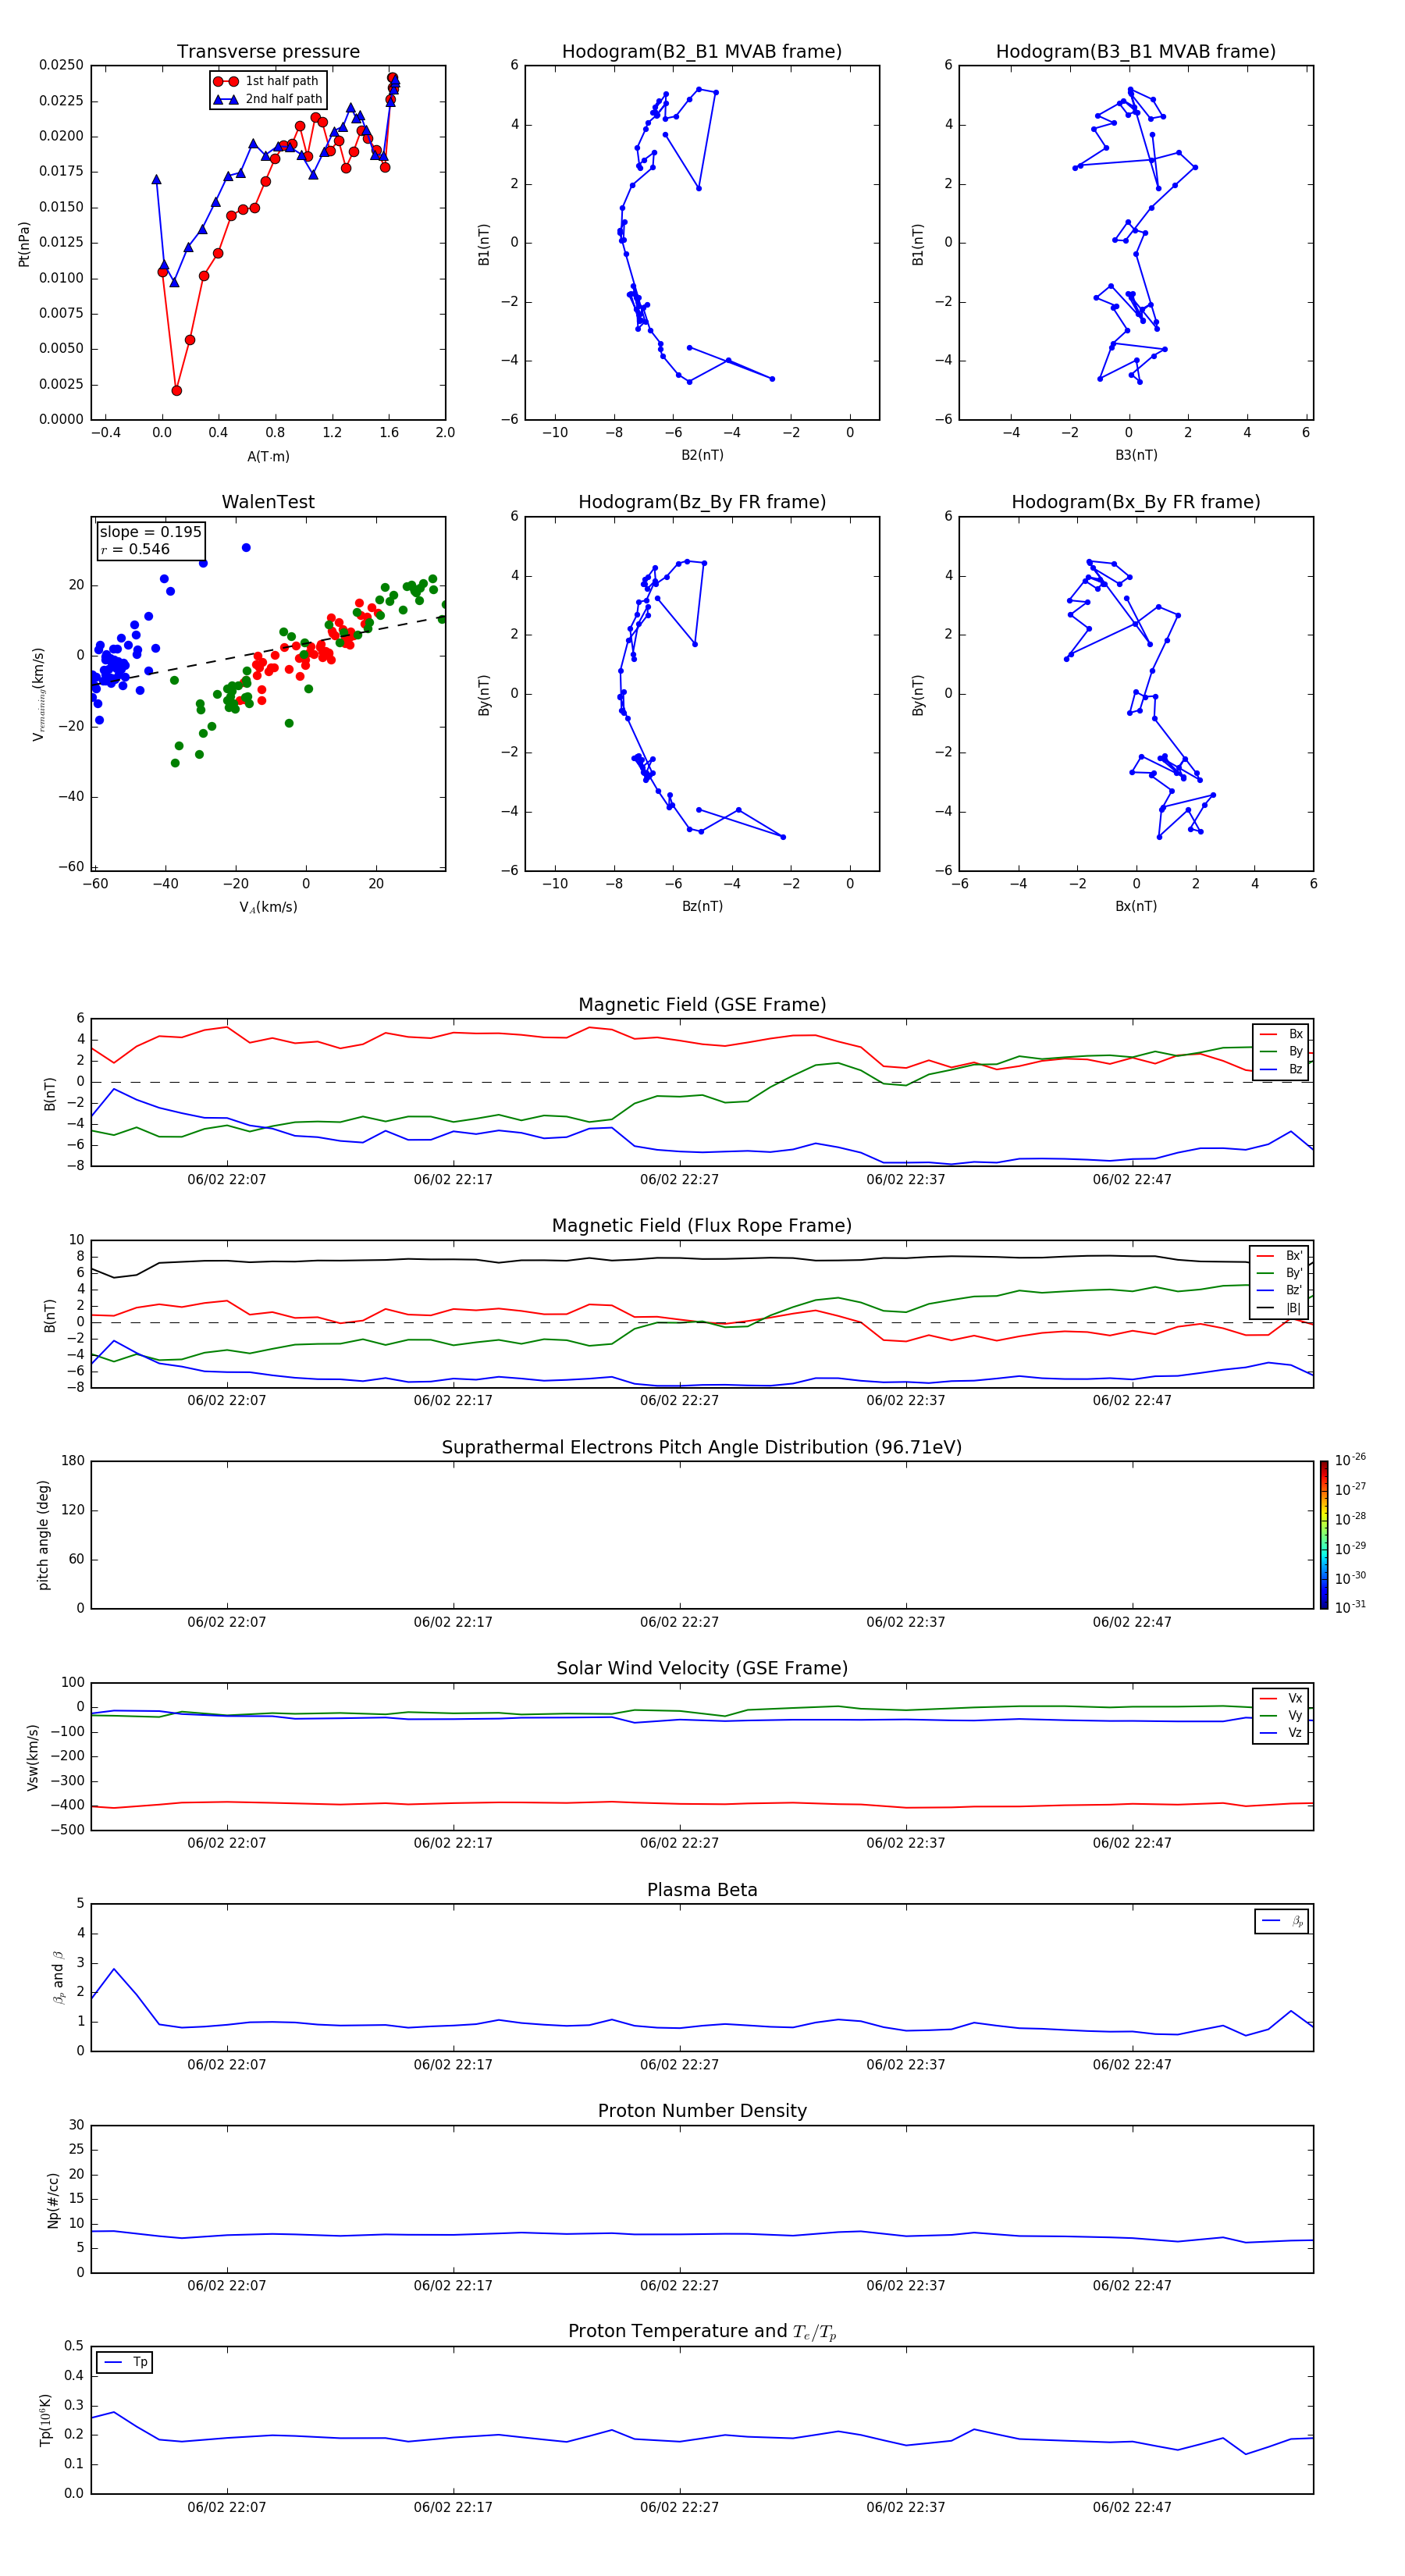
Task: Click the 'Pt(nPa)' y-axis label
Action: click(24, 243)
